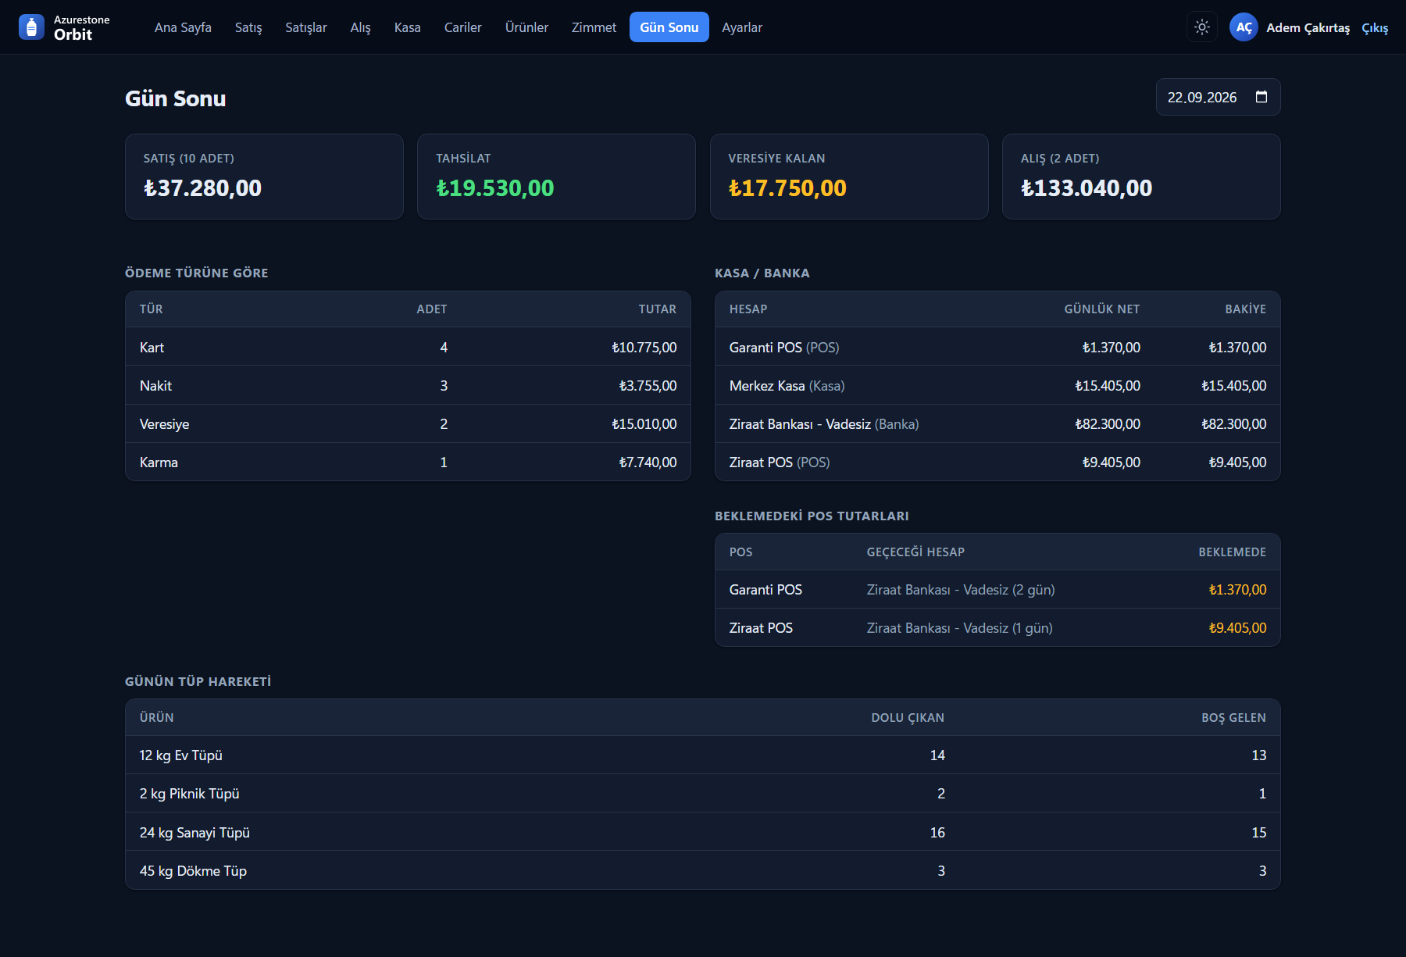Viewport: 1406px width, 957px height.
Task: Click Ziraat Bankası - Vadesiz (2 gün) entry
Action: point(960,590)
